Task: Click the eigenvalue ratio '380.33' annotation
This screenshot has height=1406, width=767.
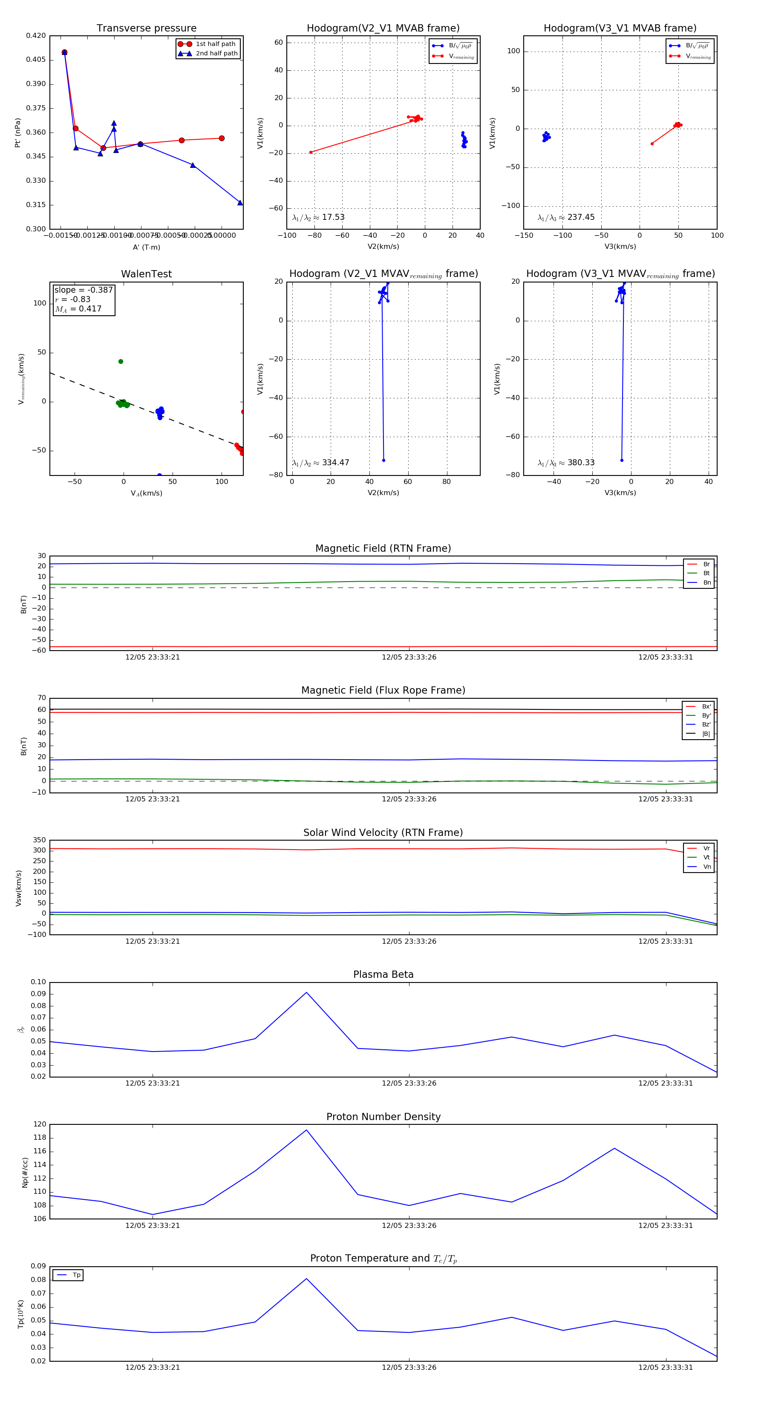Action: pos(565,463)
